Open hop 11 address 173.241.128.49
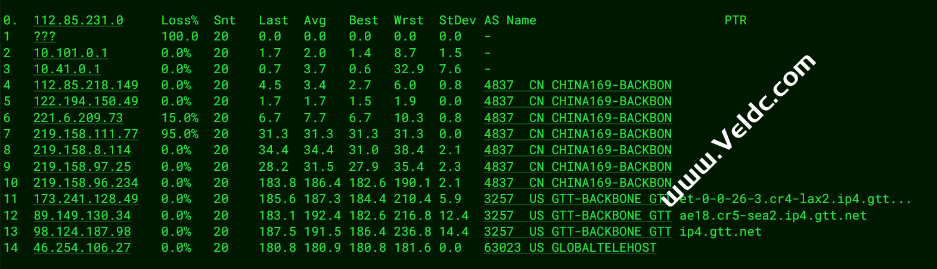Viewport: 937px width, 269px height. (x=86, y=199)
